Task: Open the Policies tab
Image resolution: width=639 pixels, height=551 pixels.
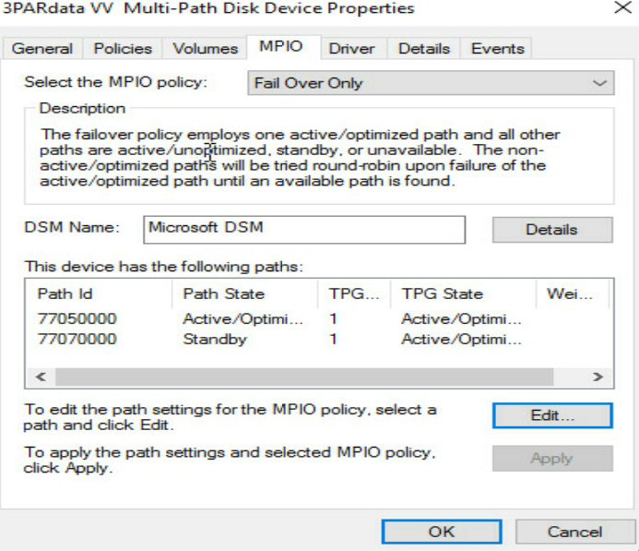Action: (123, 49)
